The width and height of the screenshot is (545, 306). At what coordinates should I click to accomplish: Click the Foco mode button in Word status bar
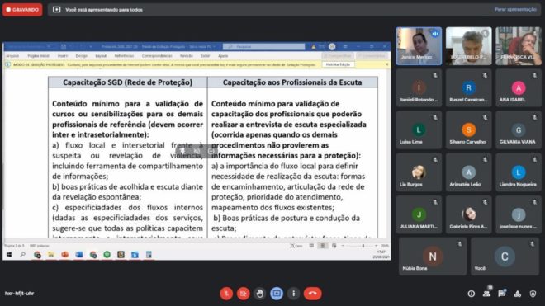click(296, 246)
